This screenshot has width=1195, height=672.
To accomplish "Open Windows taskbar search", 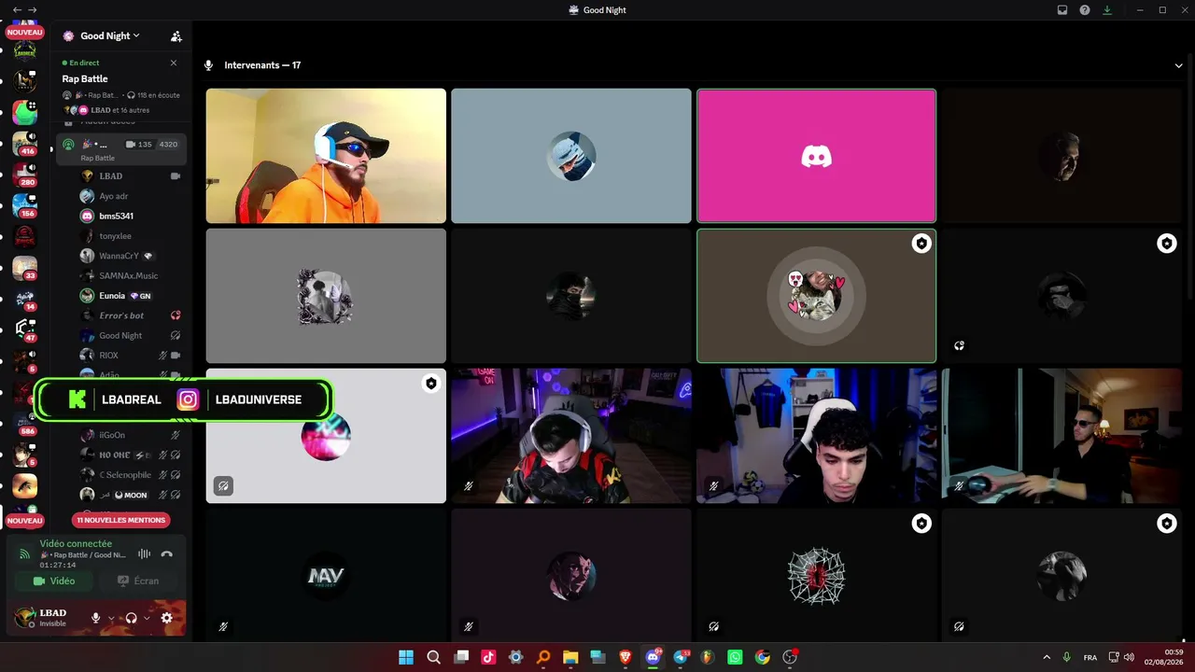I will point(433,657).
